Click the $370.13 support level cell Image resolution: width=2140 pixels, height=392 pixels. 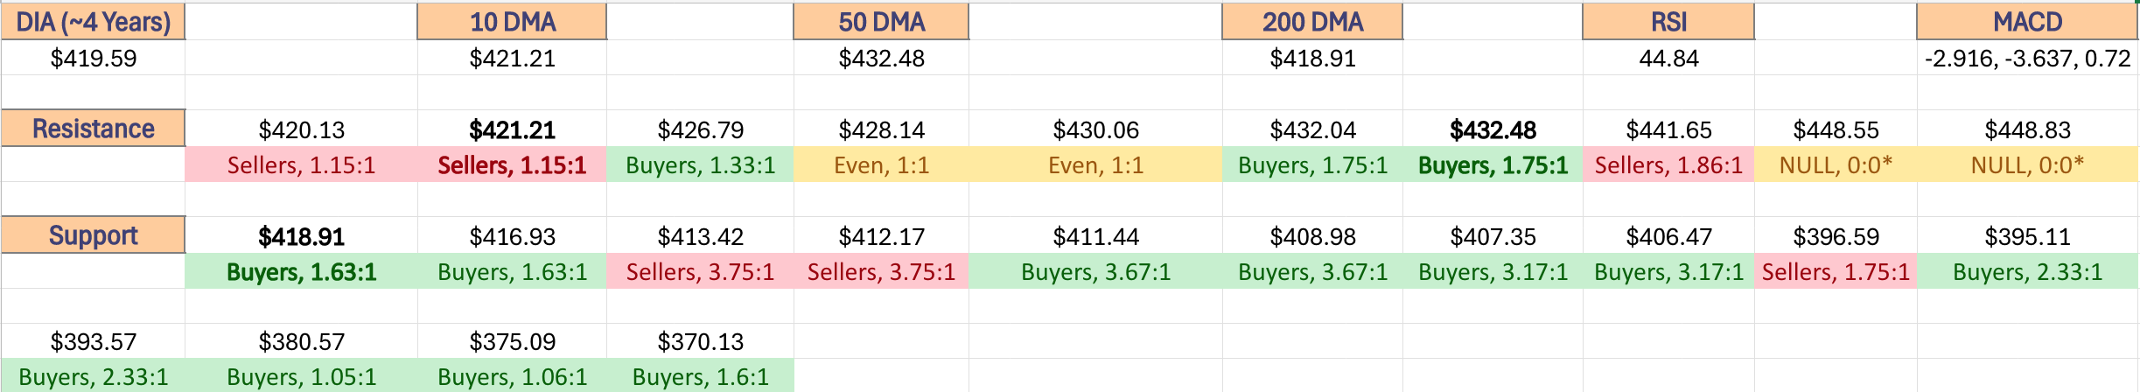[700, 341]
